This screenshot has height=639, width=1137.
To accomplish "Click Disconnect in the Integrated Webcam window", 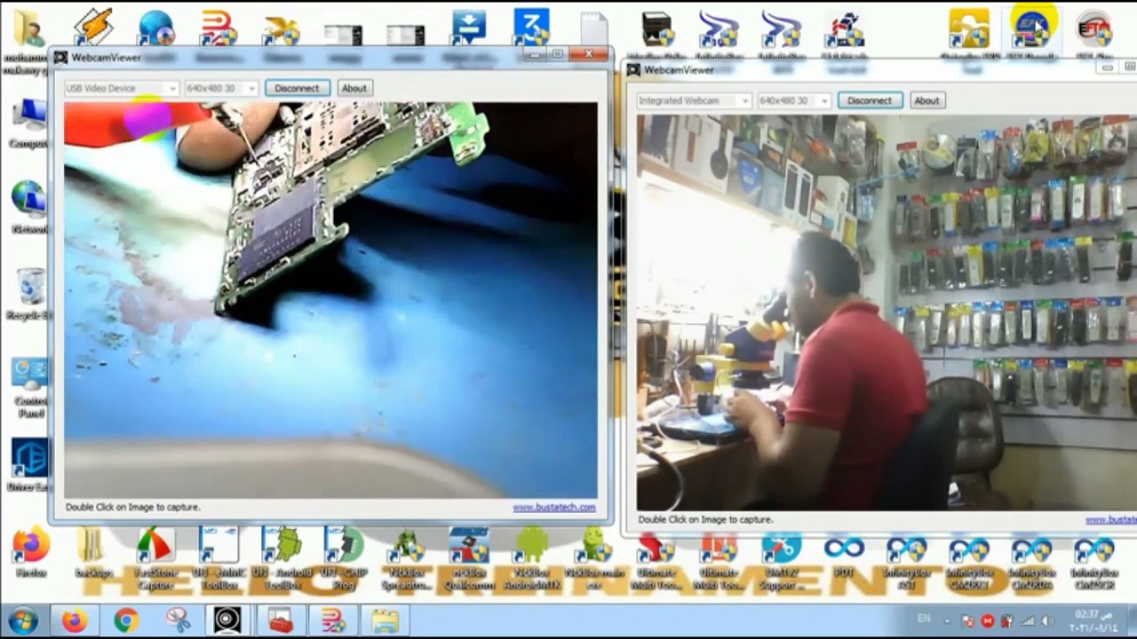I will pyautogui.click(x=870, y=100).
